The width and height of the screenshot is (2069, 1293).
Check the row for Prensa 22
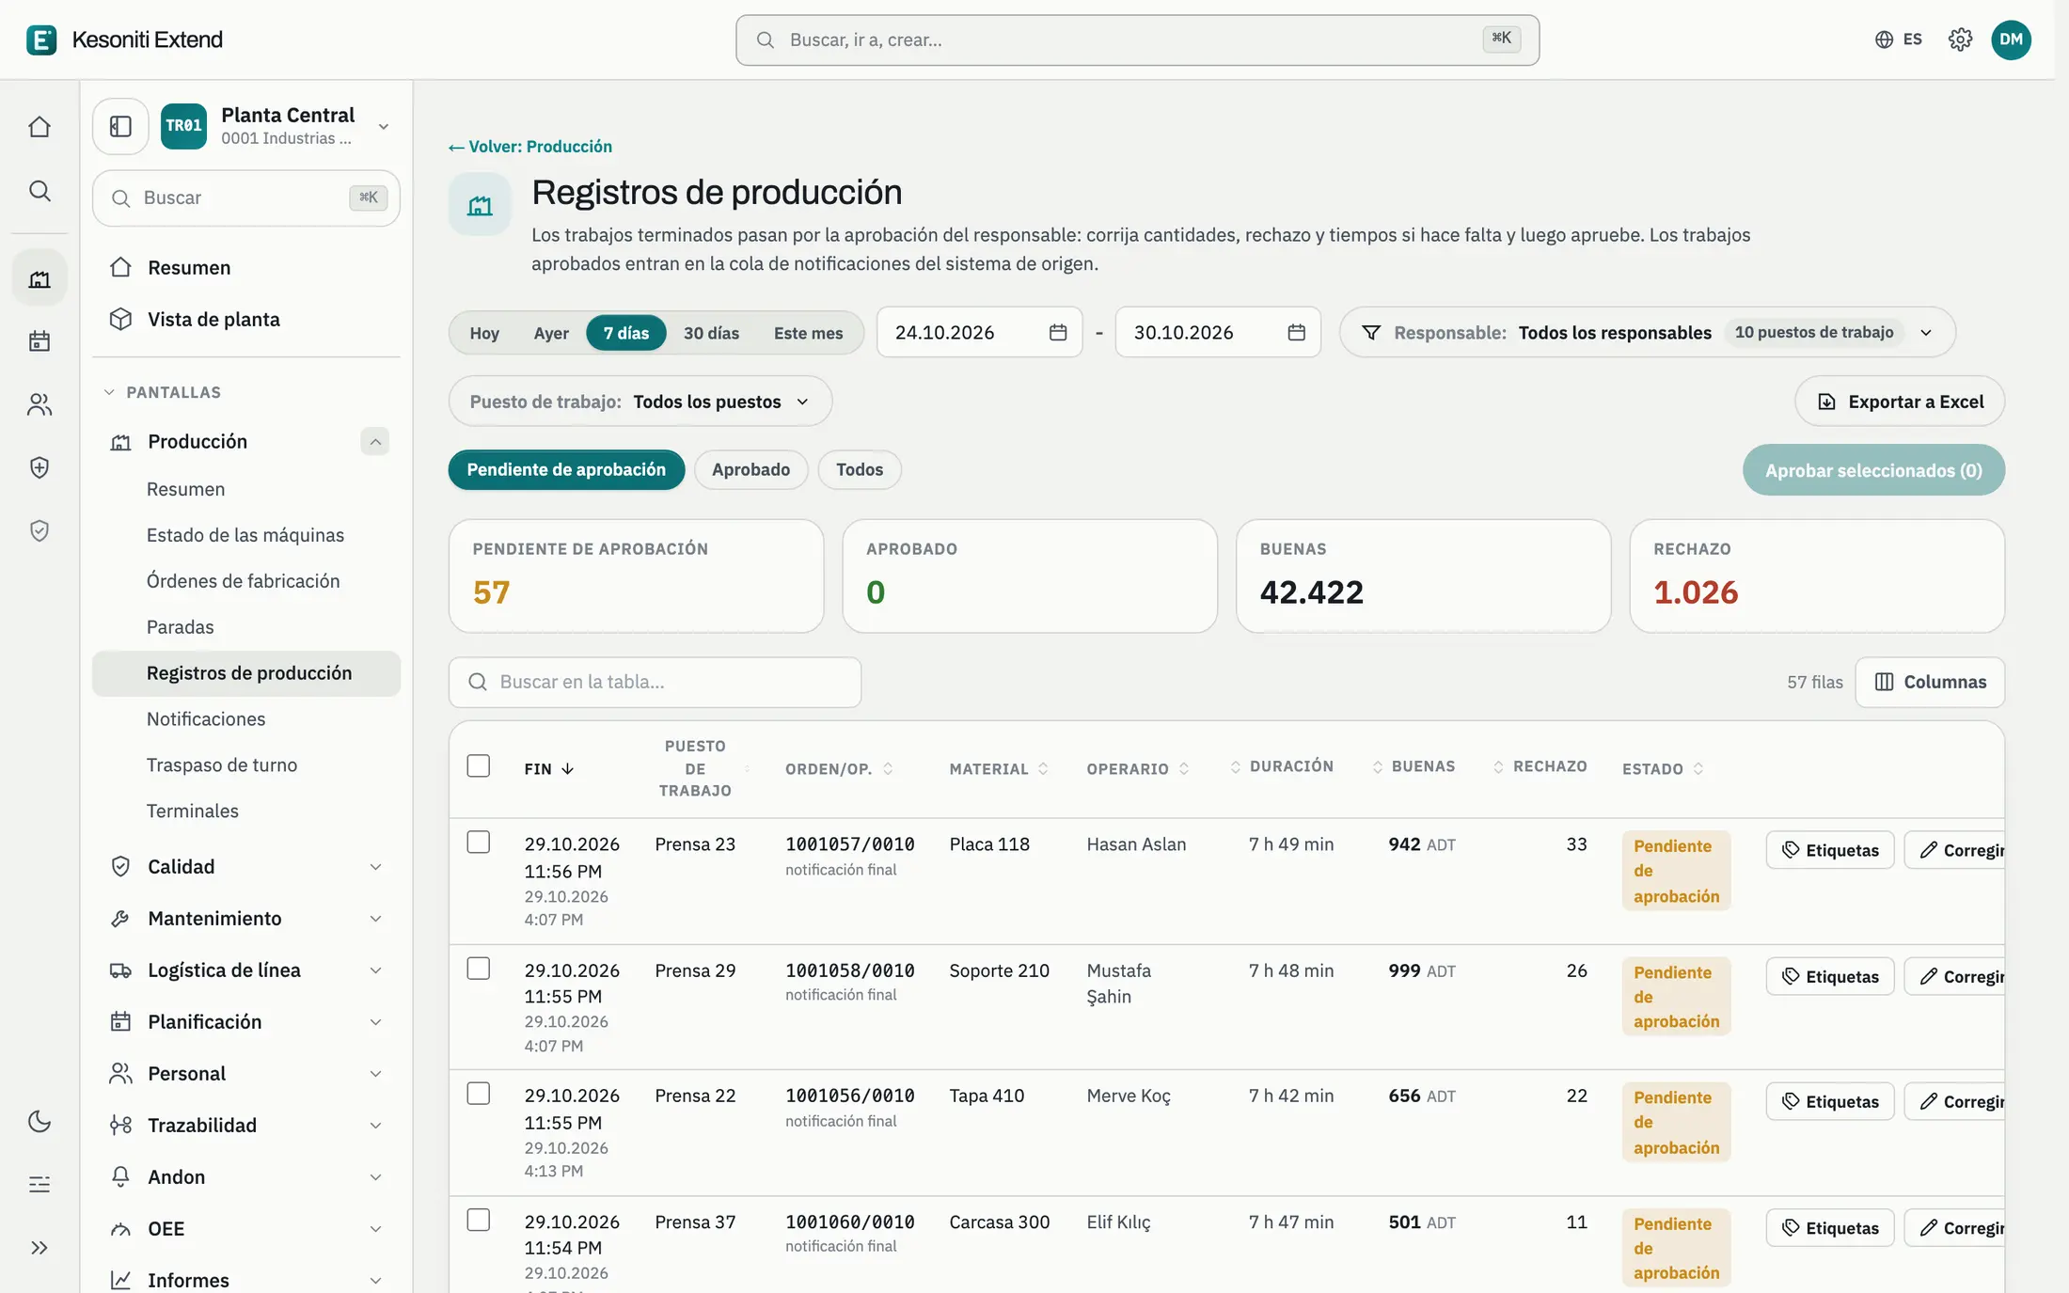[479, 1093]
